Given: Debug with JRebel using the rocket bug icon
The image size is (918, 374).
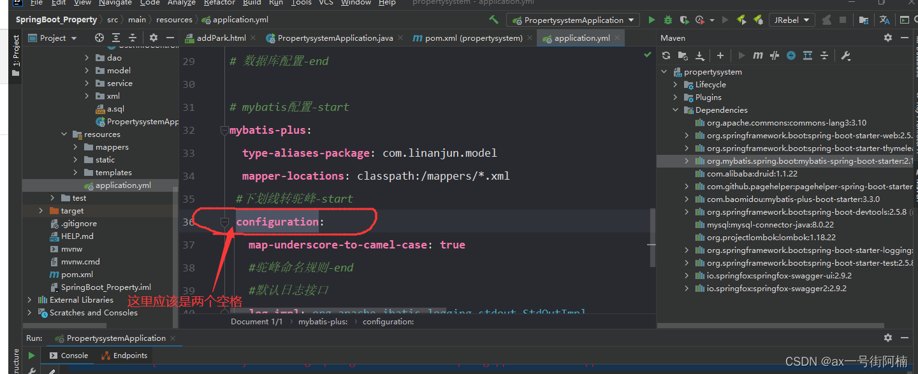Looking at the screenshot, I should (x=758, y=20).
